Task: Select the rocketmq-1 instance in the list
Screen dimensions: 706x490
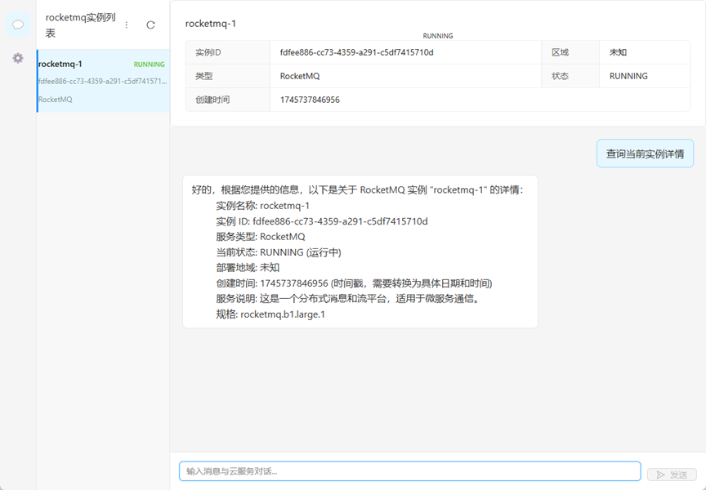Action: click(x=103, y=81)
